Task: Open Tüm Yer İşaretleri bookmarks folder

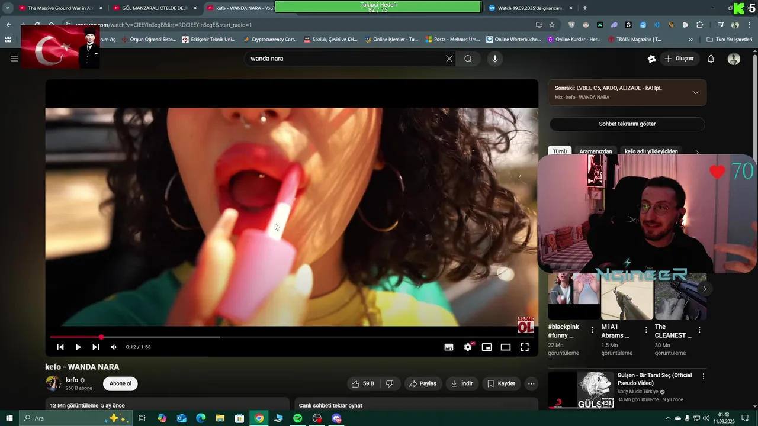Action: [x=729, y=40]
